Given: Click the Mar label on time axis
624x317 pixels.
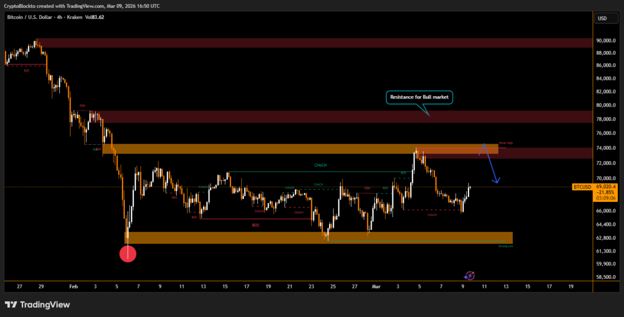Looking at the screenshot, I should [375, 285].
